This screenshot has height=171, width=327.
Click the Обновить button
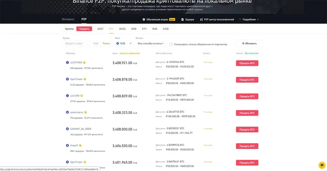249,43
